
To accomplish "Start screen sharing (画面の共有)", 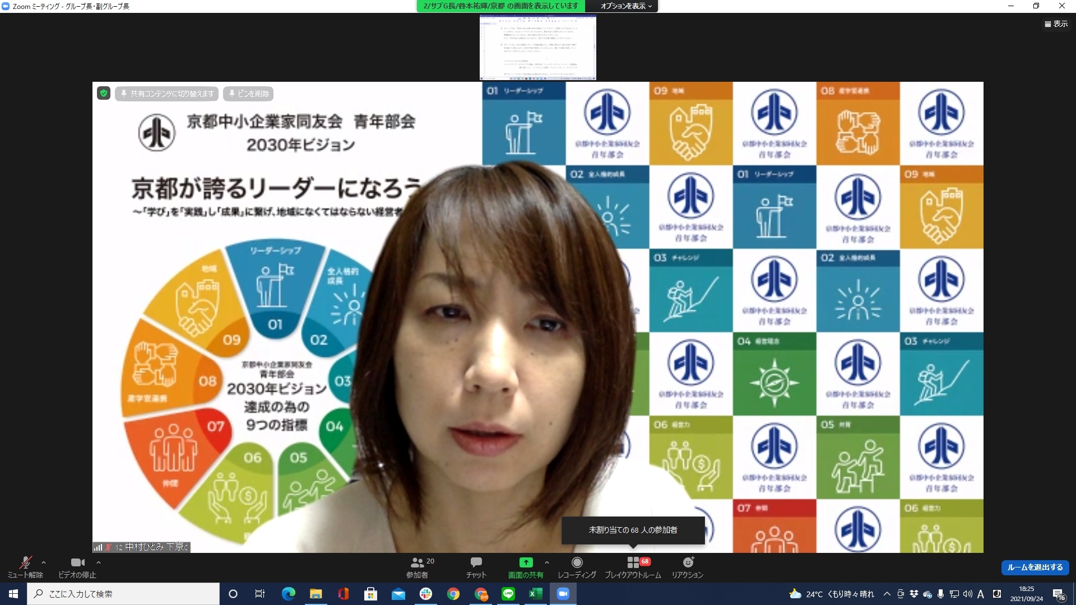I will (x=526, y=567).
